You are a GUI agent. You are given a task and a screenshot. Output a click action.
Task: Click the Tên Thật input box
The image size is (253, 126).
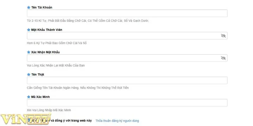pos(127,81)
